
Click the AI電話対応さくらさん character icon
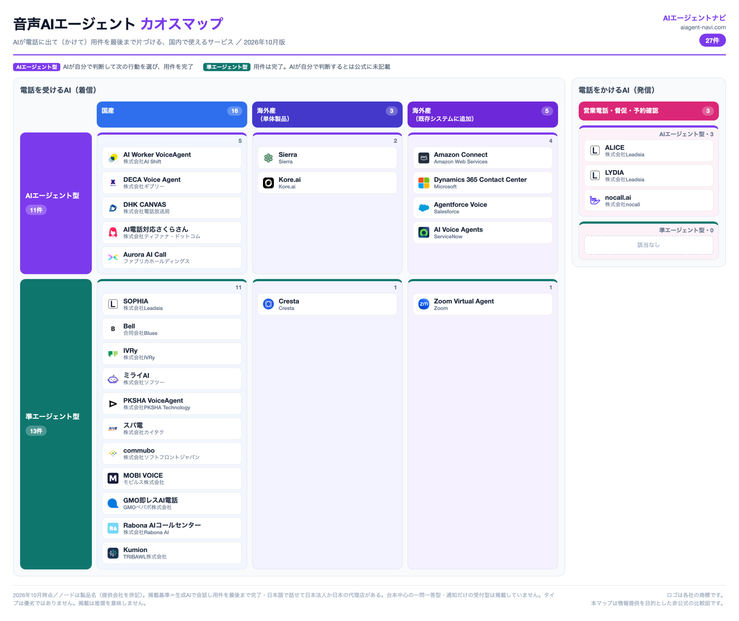coord(113,233)
